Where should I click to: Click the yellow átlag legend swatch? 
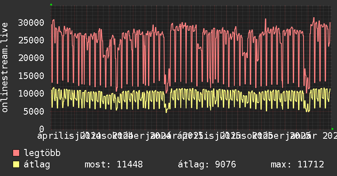16,164
